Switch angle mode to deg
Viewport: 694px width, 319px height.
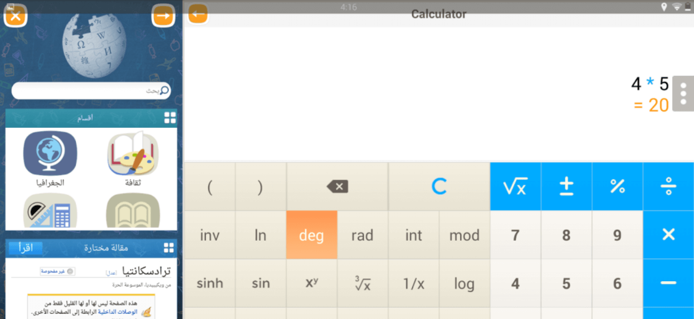click(x=311, y=235)
